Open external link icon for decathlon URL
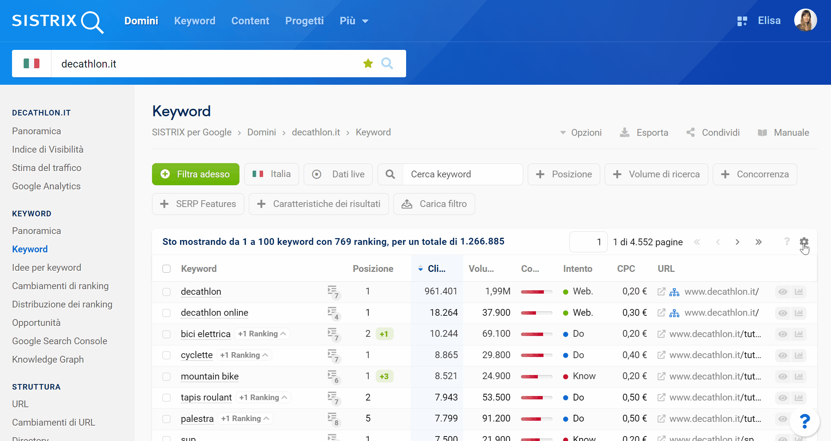This screenshot has width=831, height=441. [661, 291]
